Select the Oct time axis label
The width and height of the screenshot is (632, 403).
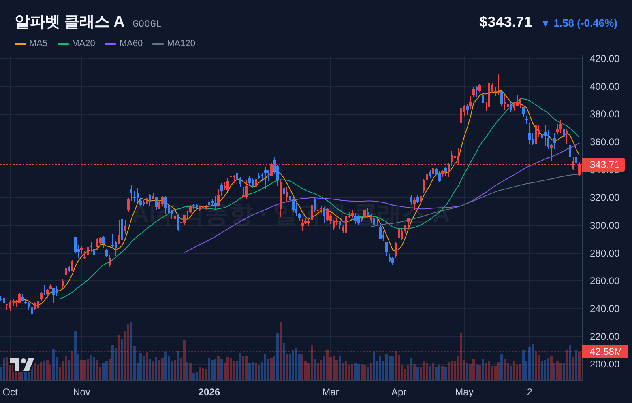tap(10, 392)
